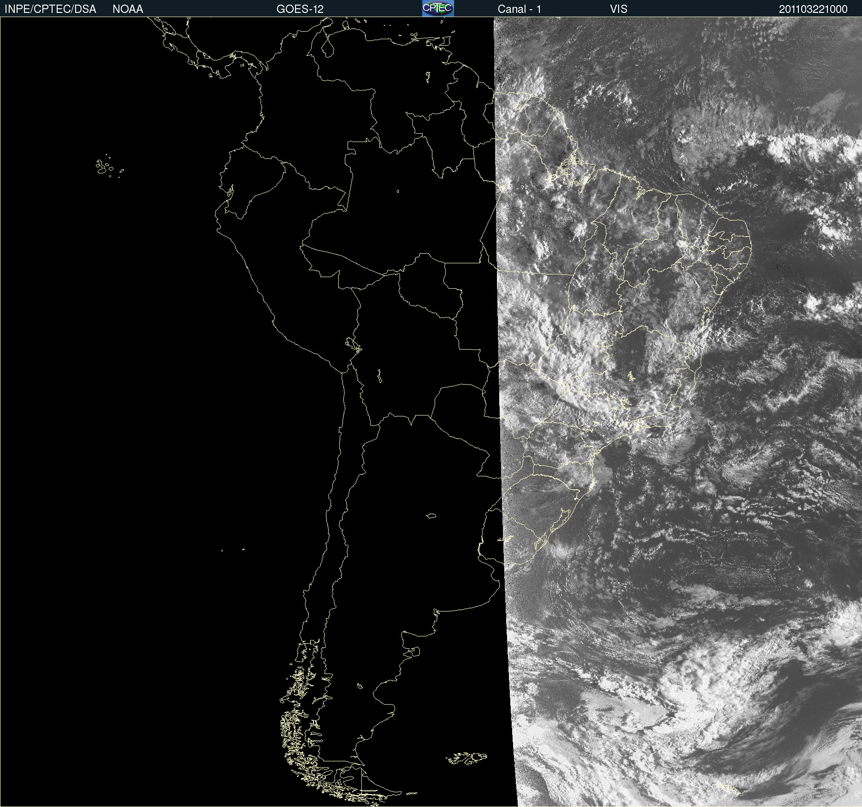Click the GOES-12 satellite label
This screenshot has width=862, height=807.
pyautogui.click(x=300, y=9)
